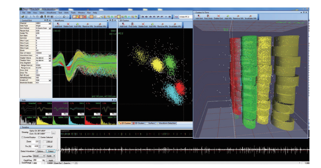Invalidate Wfs in Clusters Vs Time window
Viewport: 321px width, 168px height.
[x=250, y=17]
